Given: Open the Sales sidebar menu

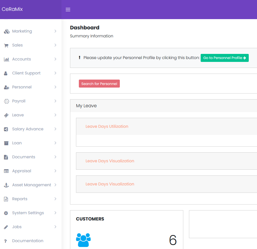Looking at the screenshot, I should point(31,45).
